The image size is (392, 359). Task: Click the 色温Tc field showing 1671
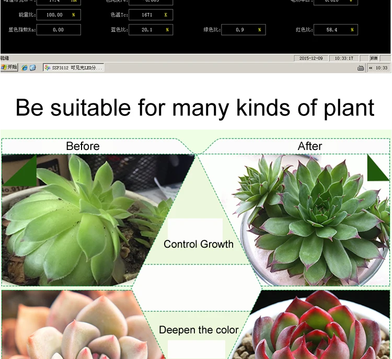tap(151, 15)
